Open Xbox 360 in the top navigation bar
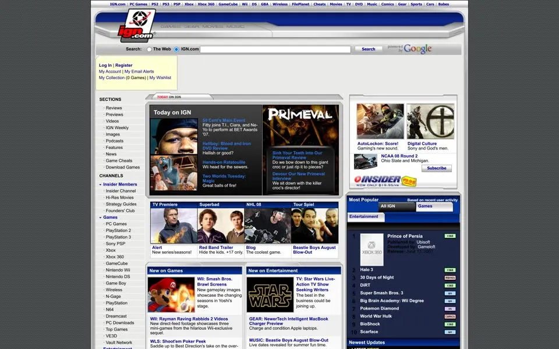 pyautogui.click(x=206, y=4)
